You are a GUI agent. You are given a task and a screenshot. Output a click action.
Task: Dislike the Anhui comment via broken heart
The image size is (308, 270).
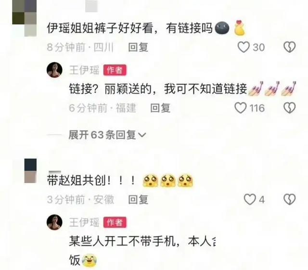click(x=290, y=199)
